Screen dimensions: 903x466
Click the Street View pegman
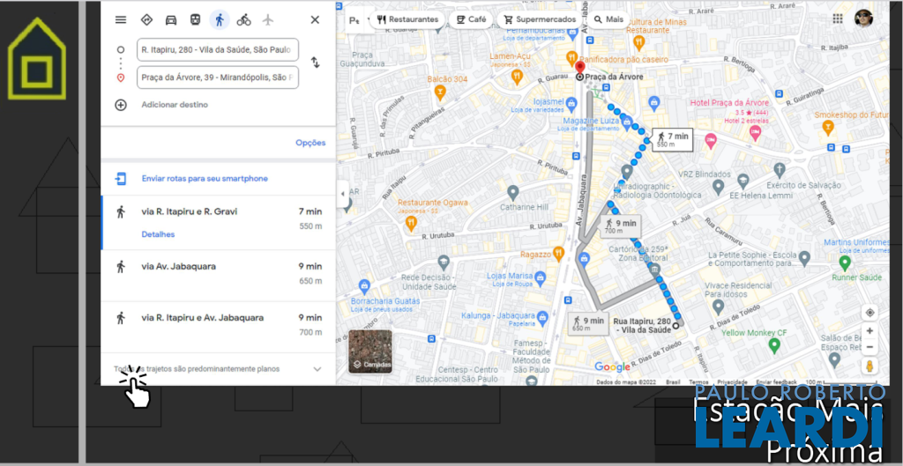click(x=869, y=366)
